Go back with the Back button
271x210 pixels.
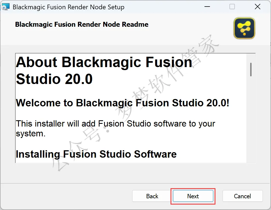[x=152, y=196]
